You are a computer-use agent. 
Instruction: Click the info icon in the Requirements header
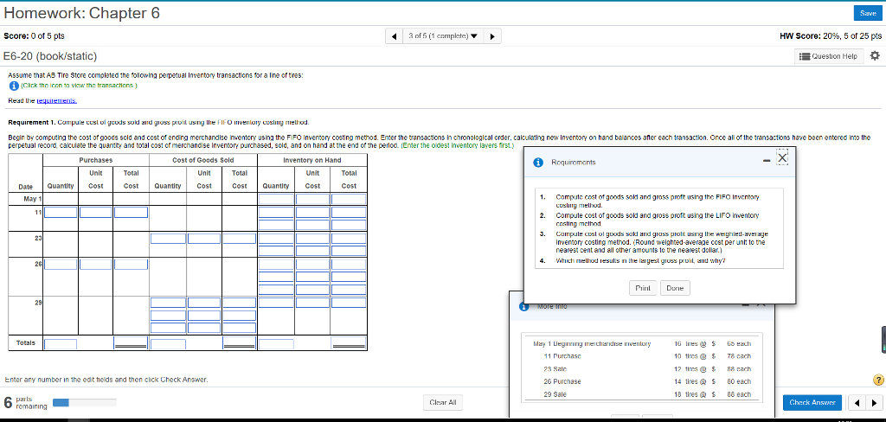tap(538, 162)
